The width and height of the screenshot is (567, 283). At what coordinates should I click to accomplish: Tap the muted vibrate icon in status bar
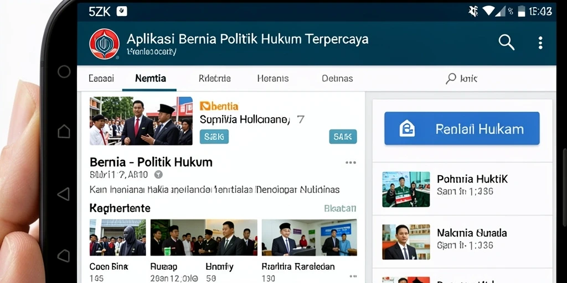[x=473, y=11]
